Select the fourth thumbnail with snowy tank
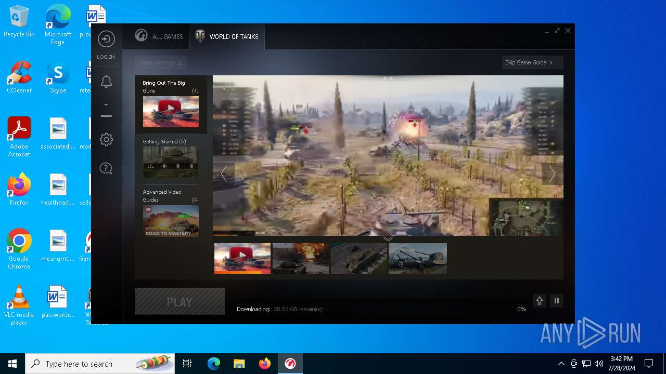Image resolution: width=666 pixels, height=374 pixels. (417, 258)
